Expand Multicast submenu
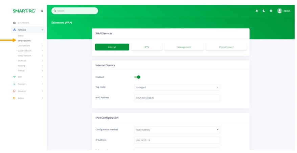The width and height of the screenshot is (297, 153). coord(43,61)
